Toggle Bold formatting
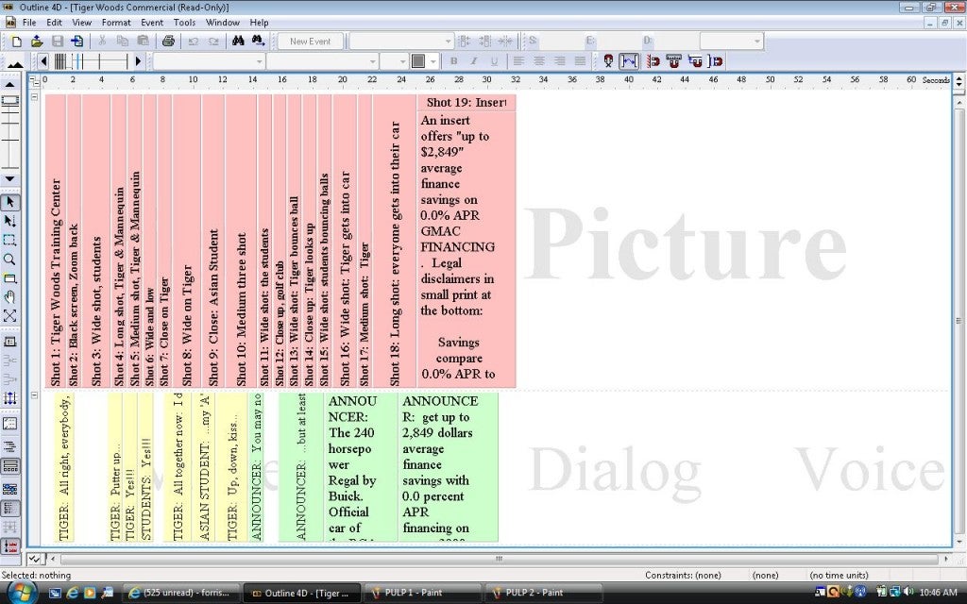Screen dimensions: 967x604 click(454, 61)
